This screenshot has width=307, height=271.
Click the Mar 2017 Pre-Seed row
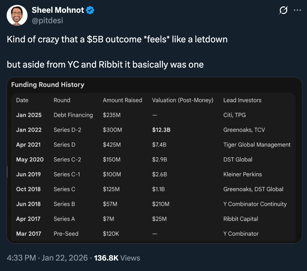(153, 234)
